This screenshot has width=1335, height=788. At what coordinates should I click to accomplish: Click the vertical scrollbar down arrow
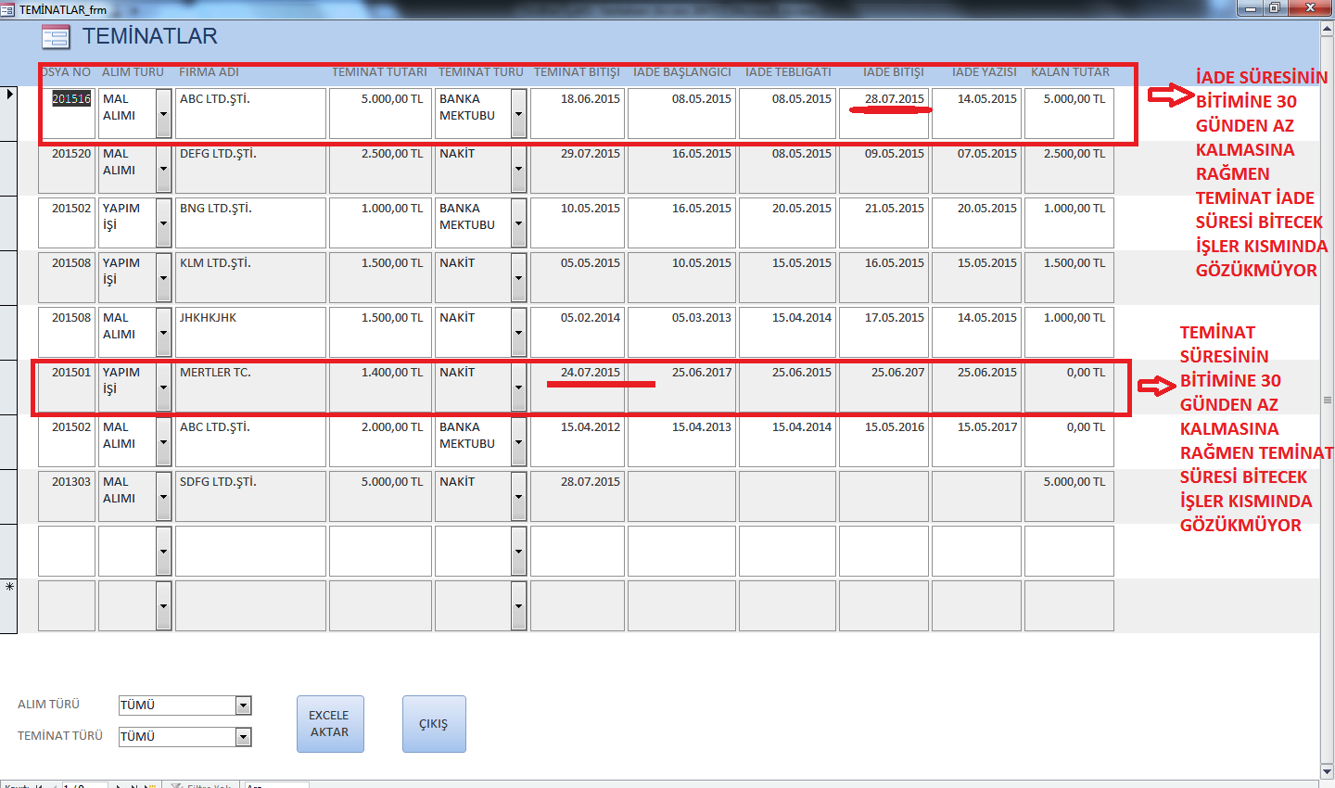click(x=1327, y=771)
